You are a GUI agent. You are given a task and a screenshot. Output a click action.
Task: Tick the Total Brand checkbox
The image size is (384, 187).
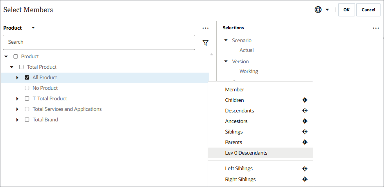[27, 120]
